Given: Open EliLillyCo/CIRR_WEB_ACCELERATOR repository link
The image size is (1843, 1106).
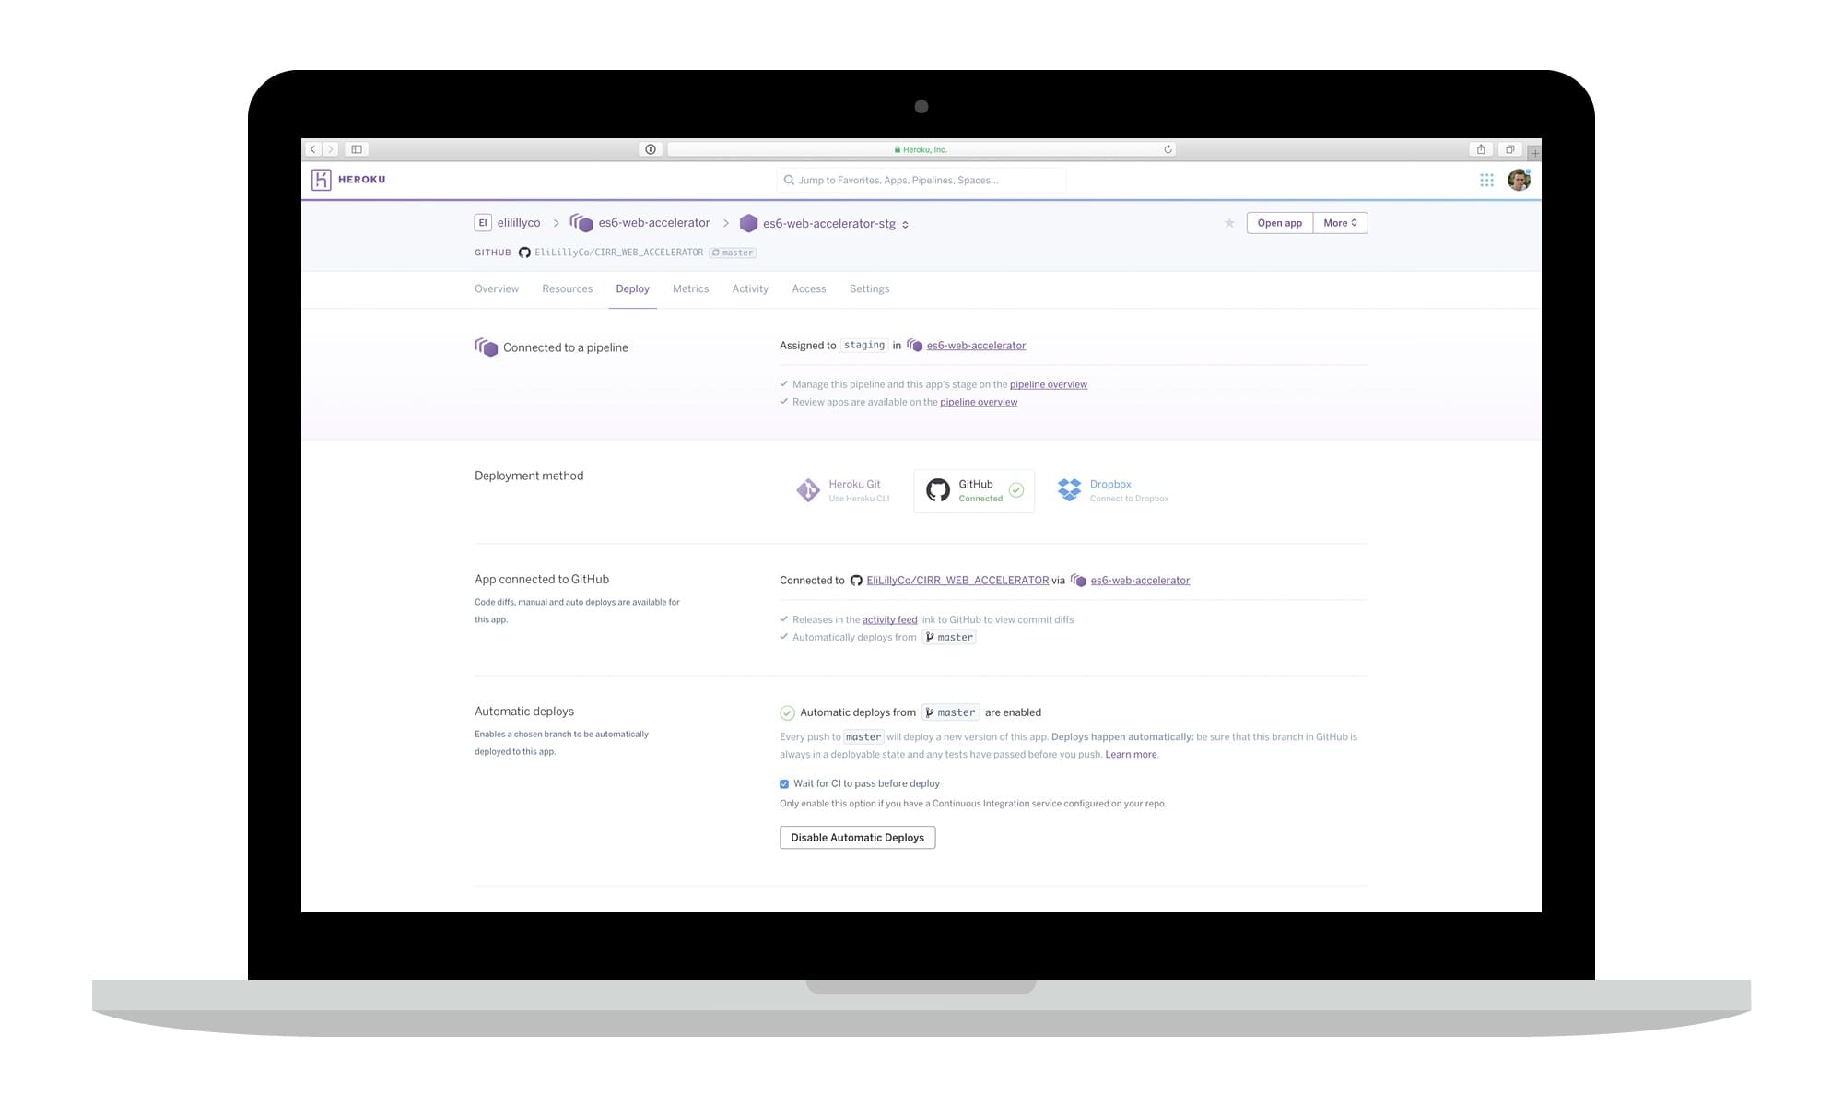Looking at the screenshot, I should [957, 581].
